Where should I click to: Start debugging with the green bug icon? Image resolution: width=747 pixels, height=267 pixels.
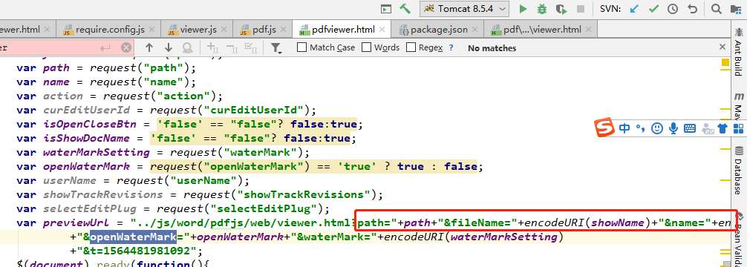coord(542,9)
